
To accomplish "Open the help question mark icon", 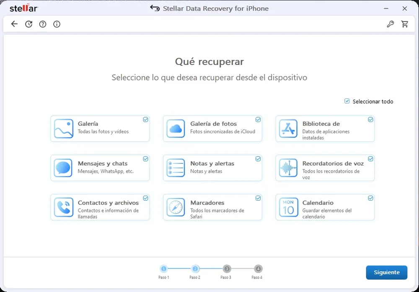I will 43,24.
